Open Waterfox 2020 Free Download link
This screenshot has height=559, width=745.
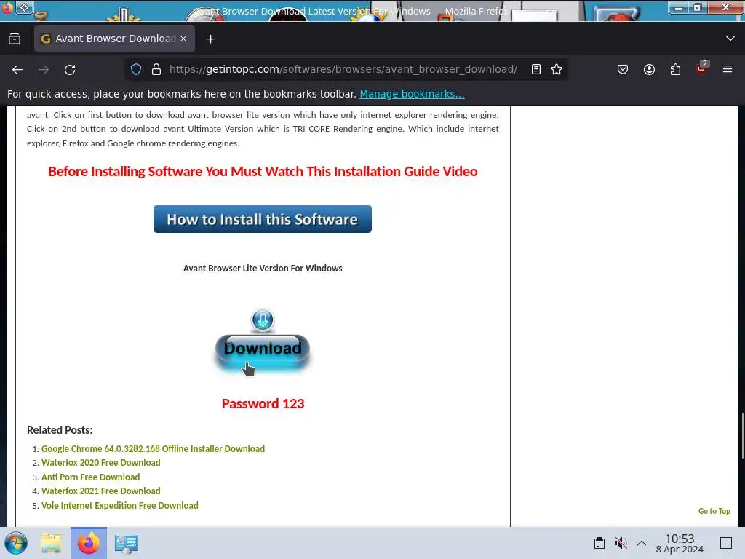100,462
